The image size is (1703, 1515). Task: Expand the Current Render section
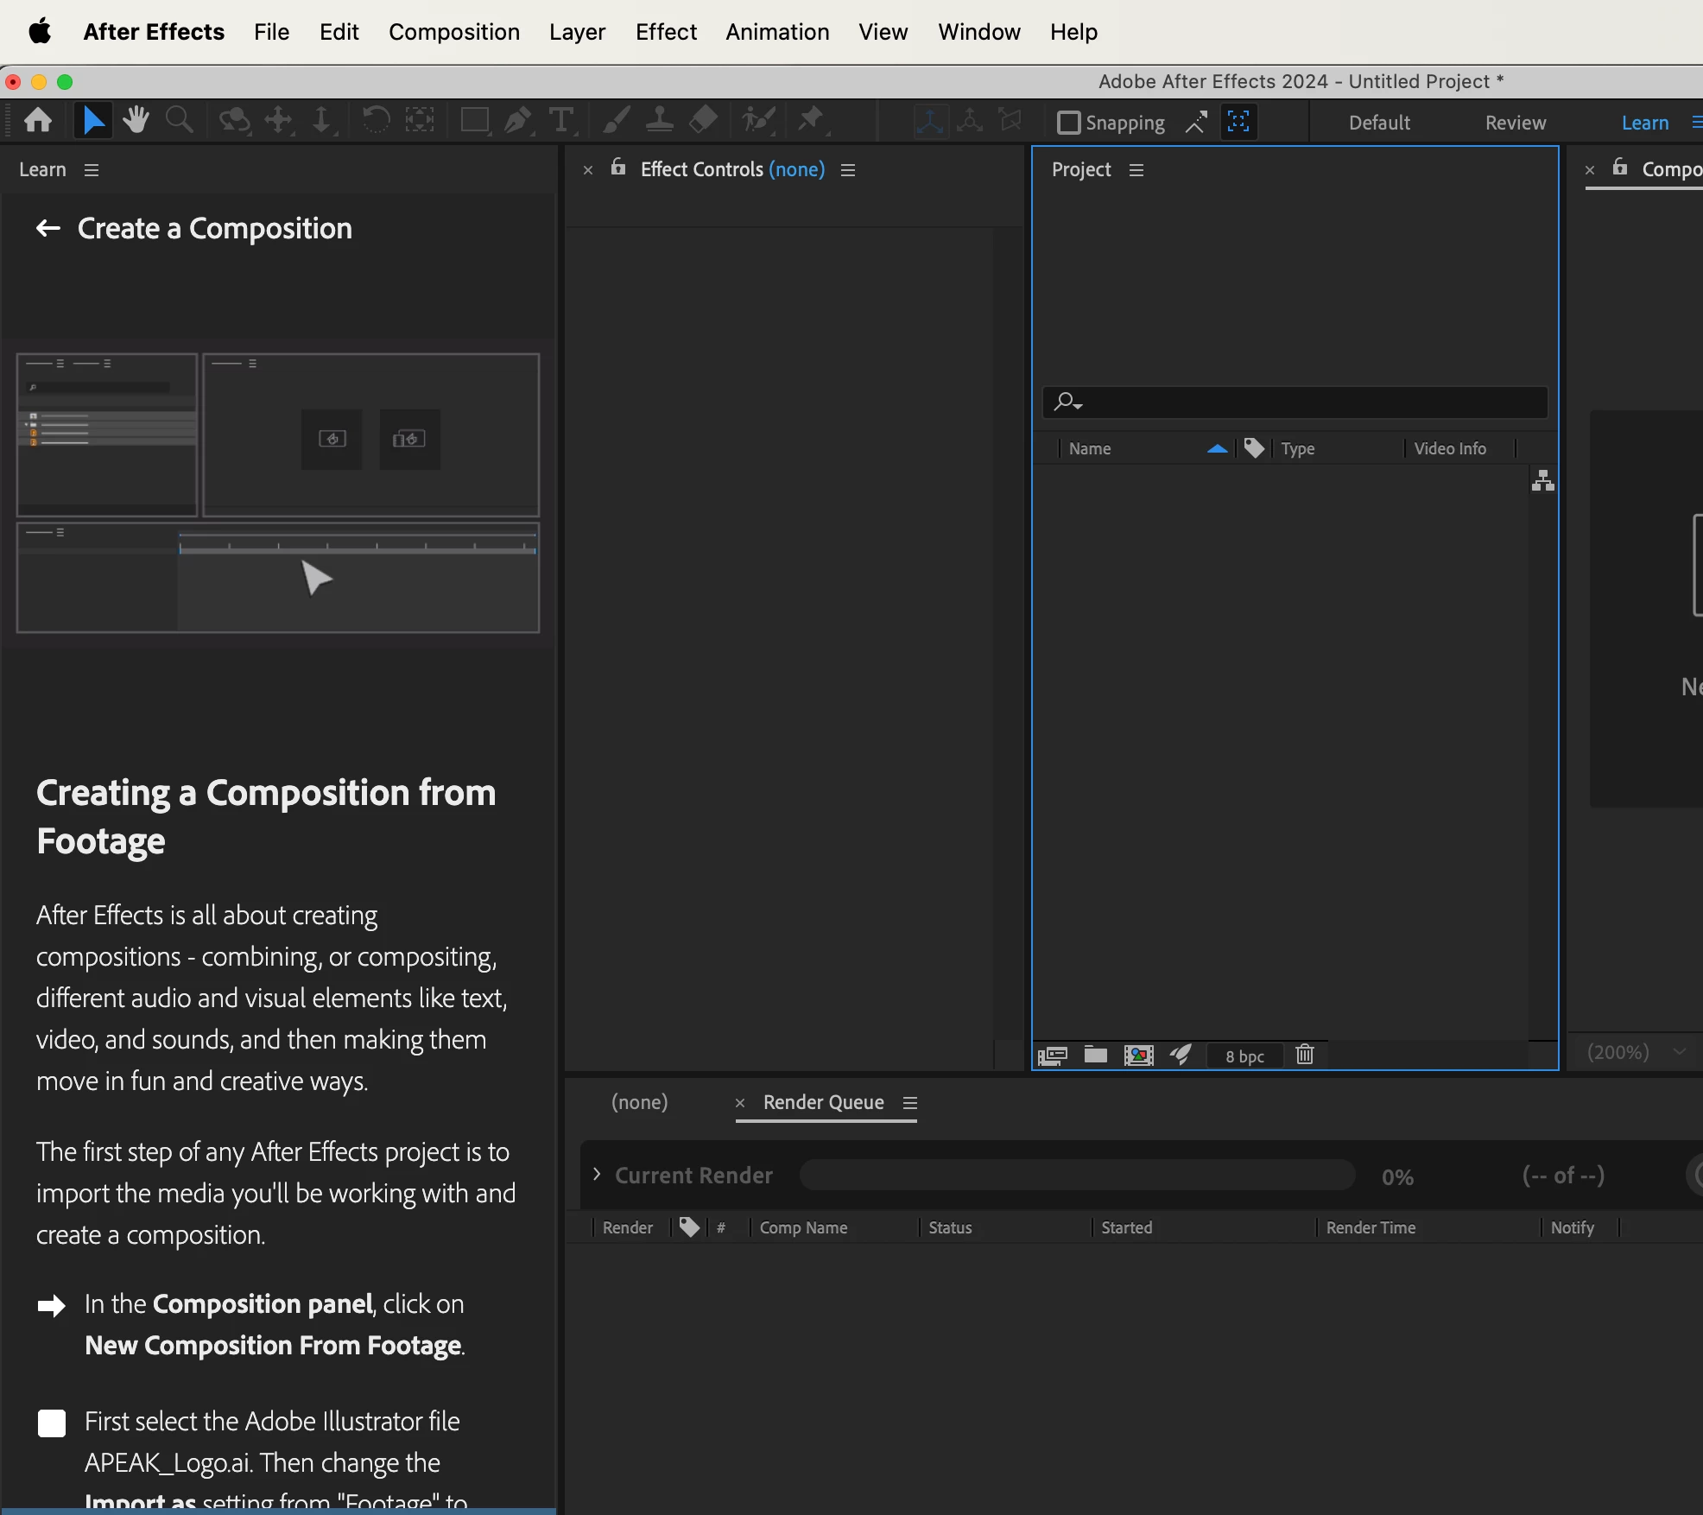click(x=597, y=1174)
